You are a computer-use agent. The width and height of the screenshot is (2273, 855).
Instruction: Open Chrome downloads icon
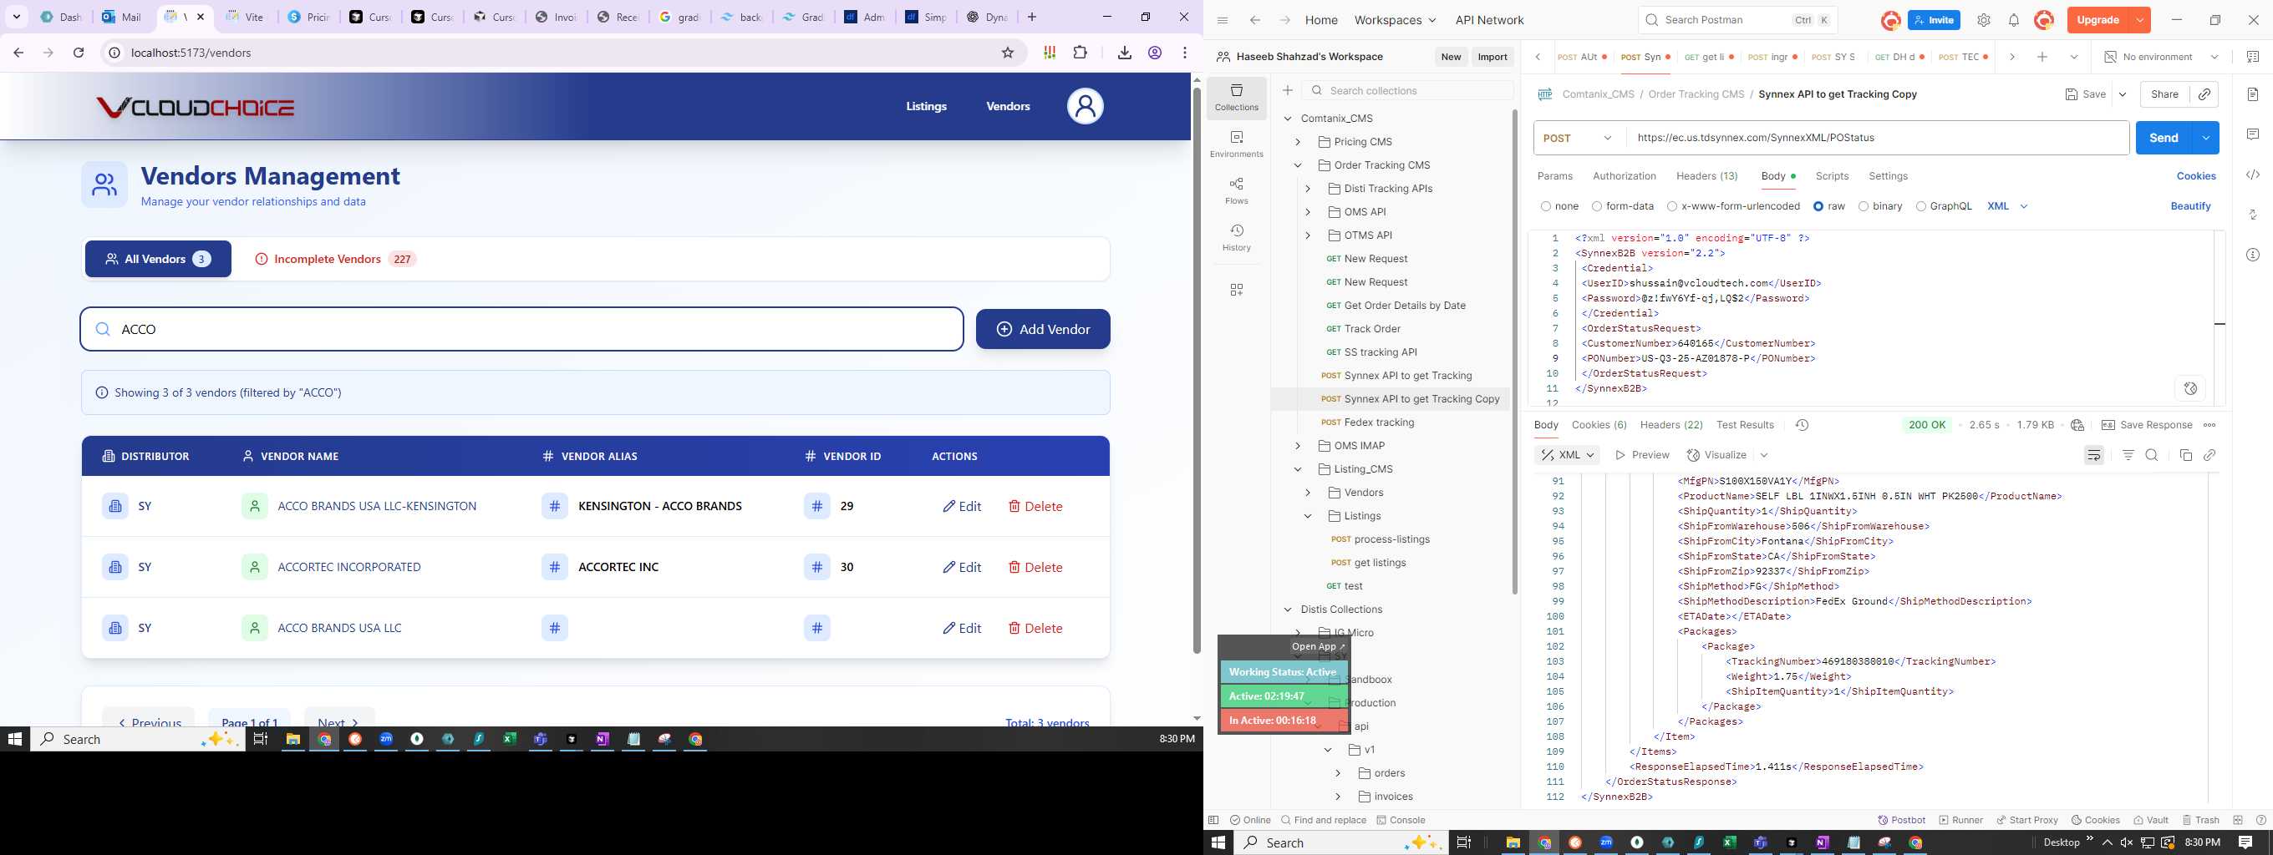(x=1124, y=53)
